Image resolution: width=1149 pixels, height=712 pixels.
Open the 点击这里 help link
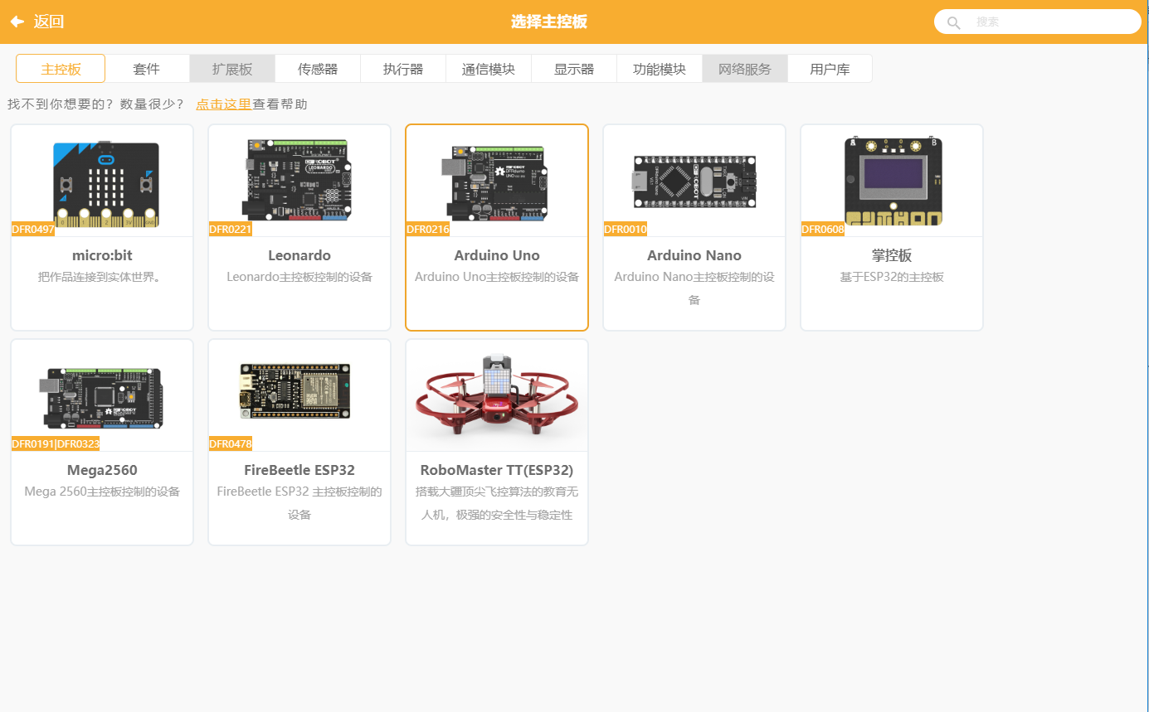pyautogui.click(x=224, y=104)
